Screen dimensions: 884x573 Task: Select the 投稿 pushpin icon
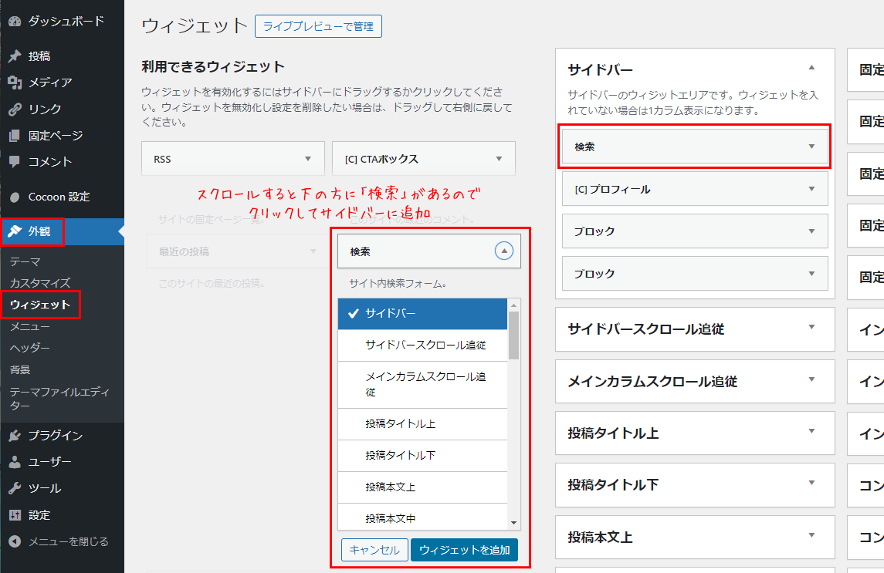point(15,56)
